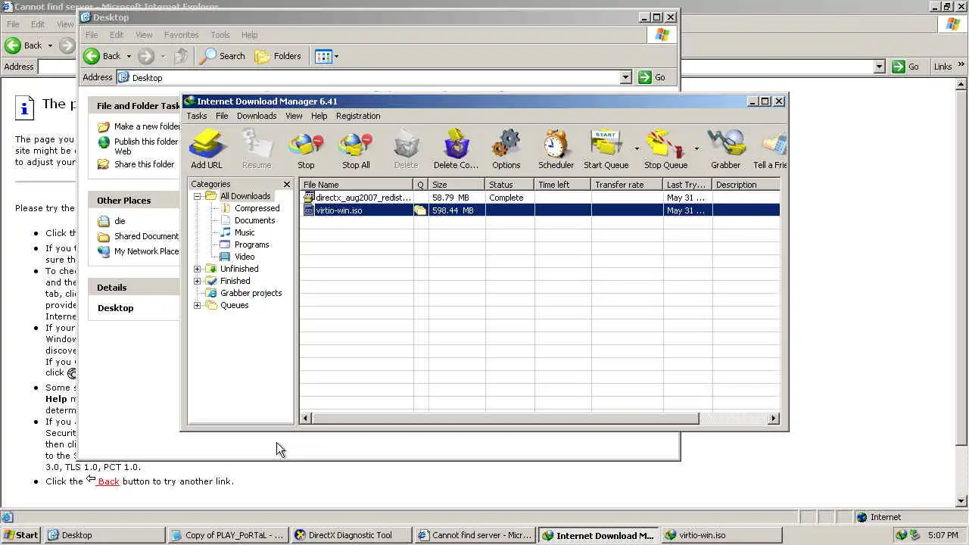This screenshot has height=545, width=969.
Task: Open the Grabber tool icon
Action: [725, 149]
